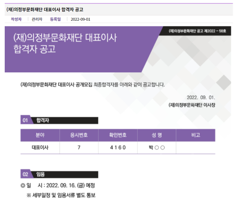The image size is (235, 201).
Task: Click the name cell 박○○
Action: (x=157, y=147)
